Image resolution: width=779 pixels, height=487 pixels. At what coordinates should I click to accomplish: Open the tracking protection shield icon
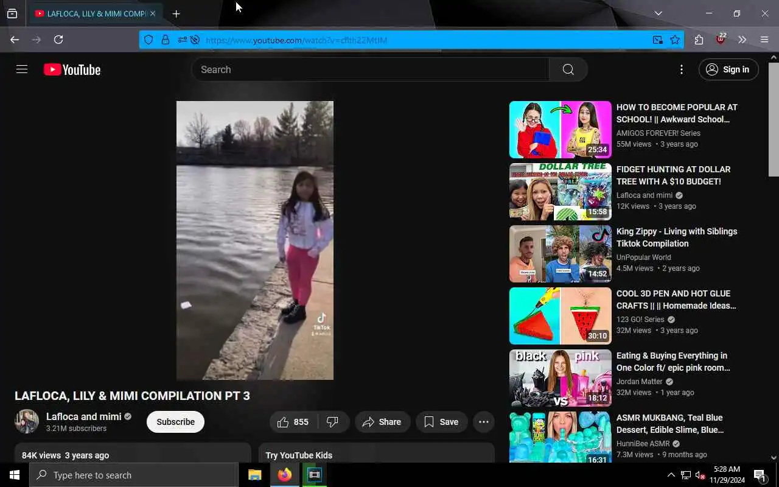pos(148,40)
